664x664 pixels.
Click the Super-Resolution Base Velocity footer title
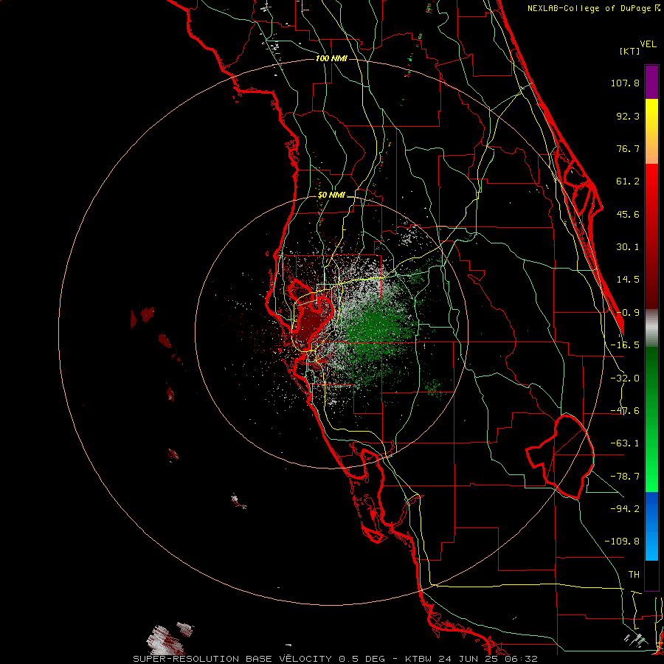(x=232, y=659)
